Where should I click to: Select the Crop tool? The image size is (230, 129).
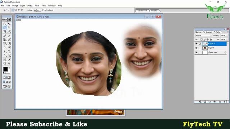[5, 31]
